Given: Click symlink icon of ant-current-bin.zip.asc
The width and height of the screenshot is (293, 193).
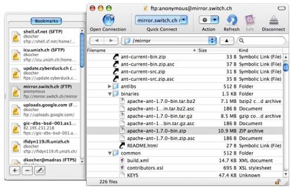Looking at the screenshot, I should point(116,64).
